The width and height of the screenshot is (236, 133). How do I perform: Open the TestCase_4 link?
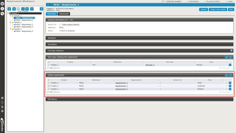click(150, 65)
